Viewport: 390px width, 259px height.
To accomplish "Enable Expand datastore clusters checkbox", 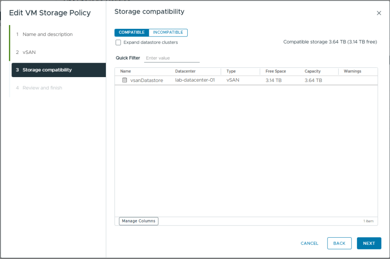I will pos(118,43).
